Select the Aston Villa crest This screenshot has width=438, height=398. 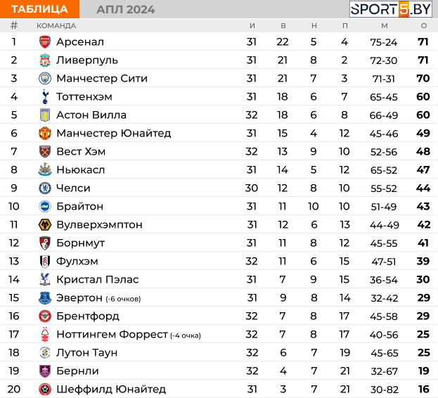click(x=45, y=115)
